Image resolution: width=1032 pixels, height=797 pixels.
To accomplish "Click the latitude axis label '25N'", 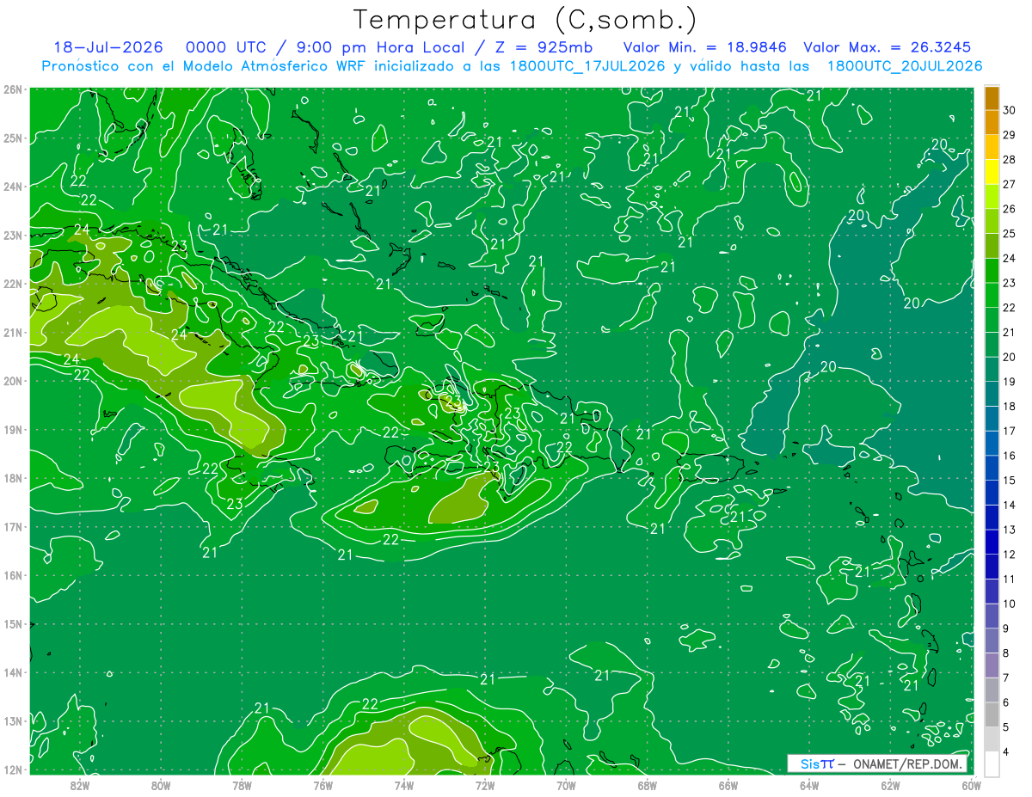I will [13, 138].
